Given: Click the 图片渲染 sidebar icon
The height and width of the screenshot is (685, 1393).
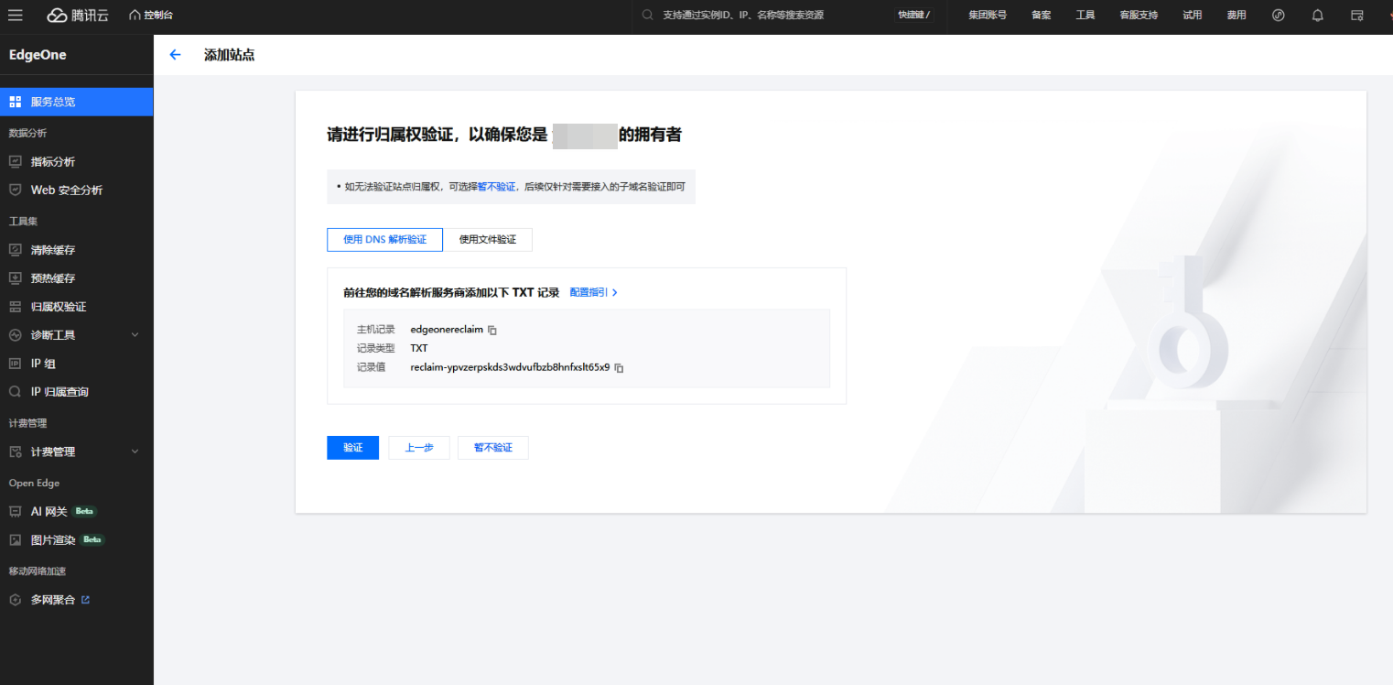Looking at the screenshot, I should (15, 539).
